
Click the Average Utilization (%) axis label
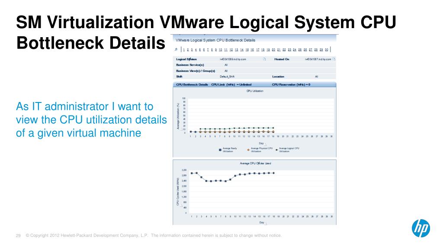tap(178, 116)
